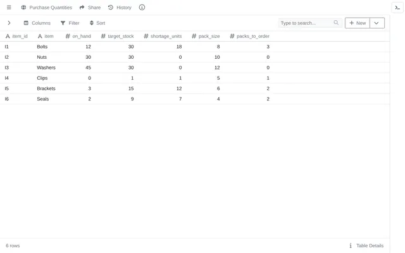Screen dimensions: 405x253
Task: Click the Table Details info icon
Action: 351,245
